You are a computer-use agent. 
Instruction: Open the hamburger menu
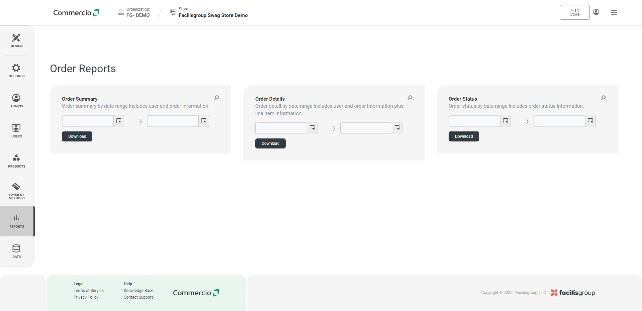(614, 12)
